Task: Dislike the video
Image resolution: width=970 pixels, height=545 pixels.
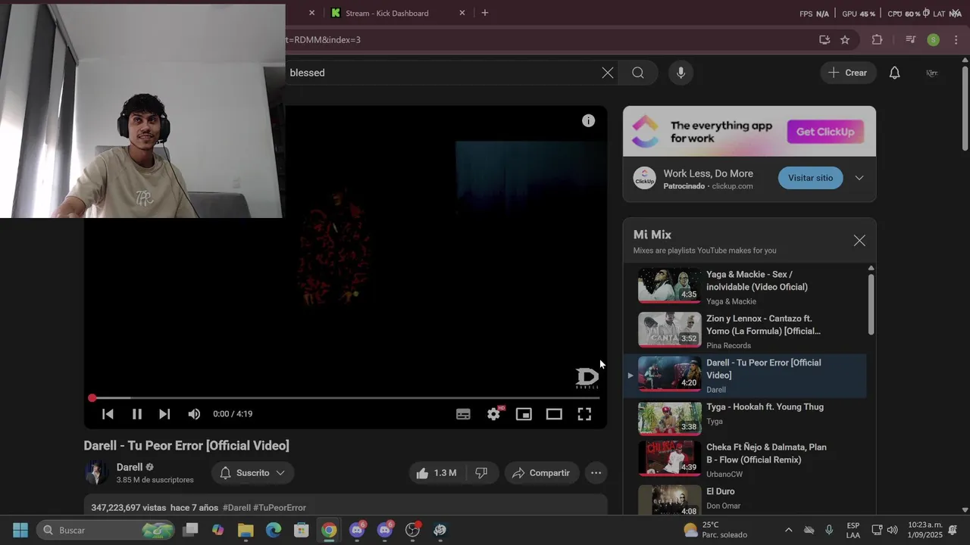Action: (481, 473)
